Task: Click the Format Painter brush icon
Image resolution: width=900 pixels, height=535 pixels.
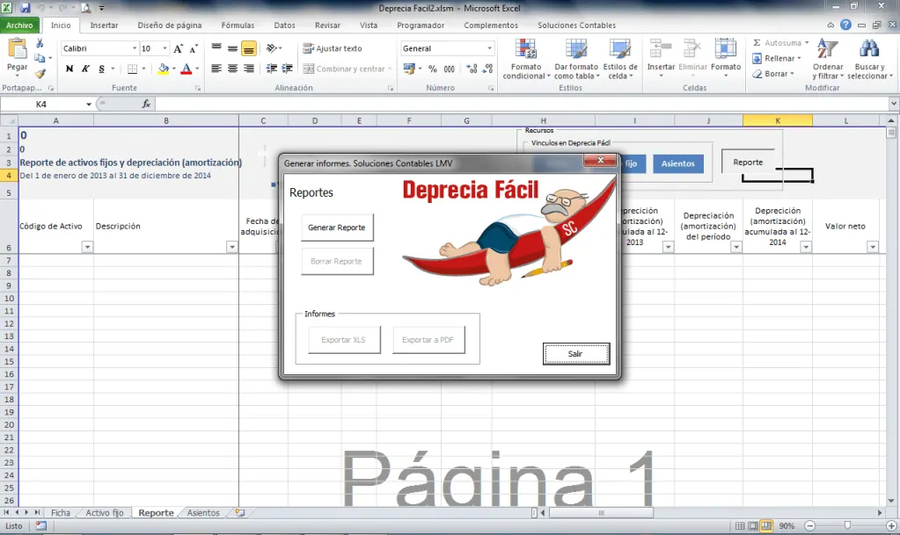Action: [40, 74]
